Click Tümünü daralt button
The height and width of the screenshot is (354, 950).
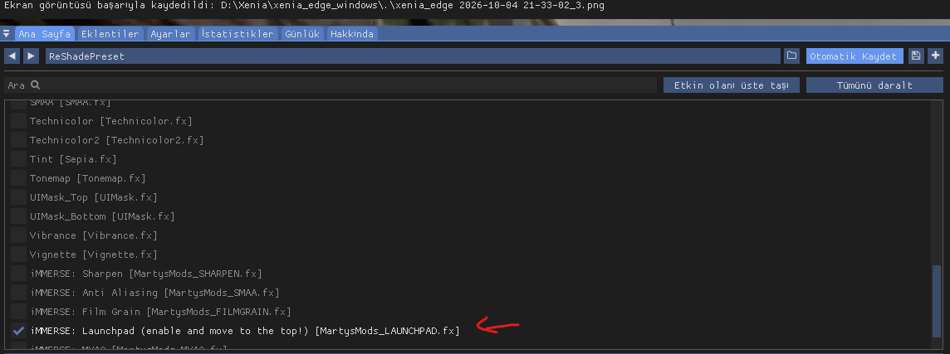874,85
